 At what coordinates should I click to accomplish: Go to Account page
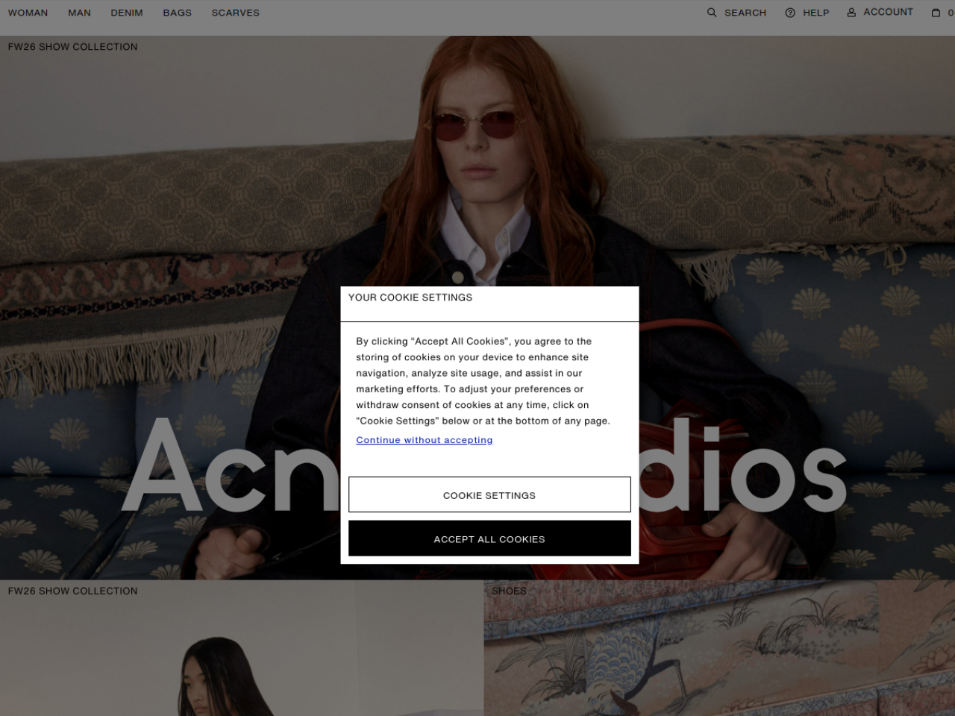(x=888, y=12)
